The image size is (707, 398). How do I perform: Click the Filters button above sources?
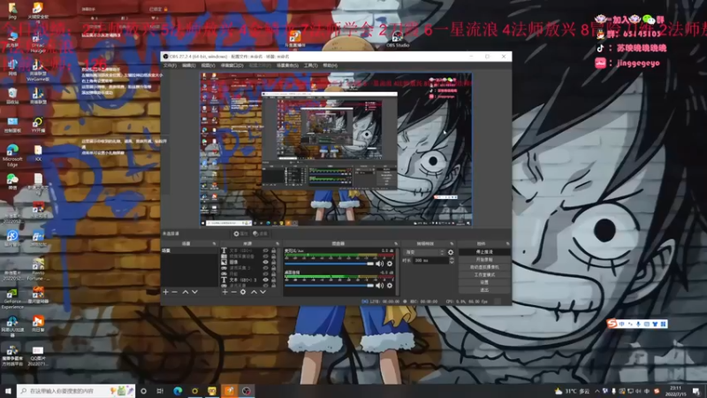(260, 233)
